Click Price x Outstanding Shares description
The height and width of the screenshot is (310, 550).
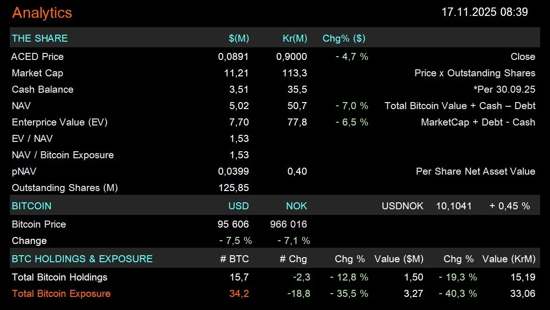(475, 73)
